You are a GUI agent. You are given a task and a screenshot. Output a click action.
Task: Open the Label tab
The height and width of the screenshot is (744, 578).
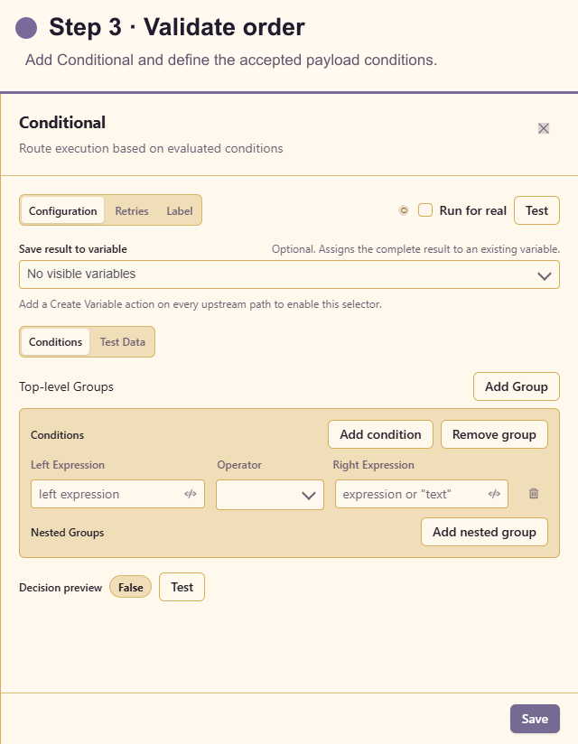(x=180, y=210)
